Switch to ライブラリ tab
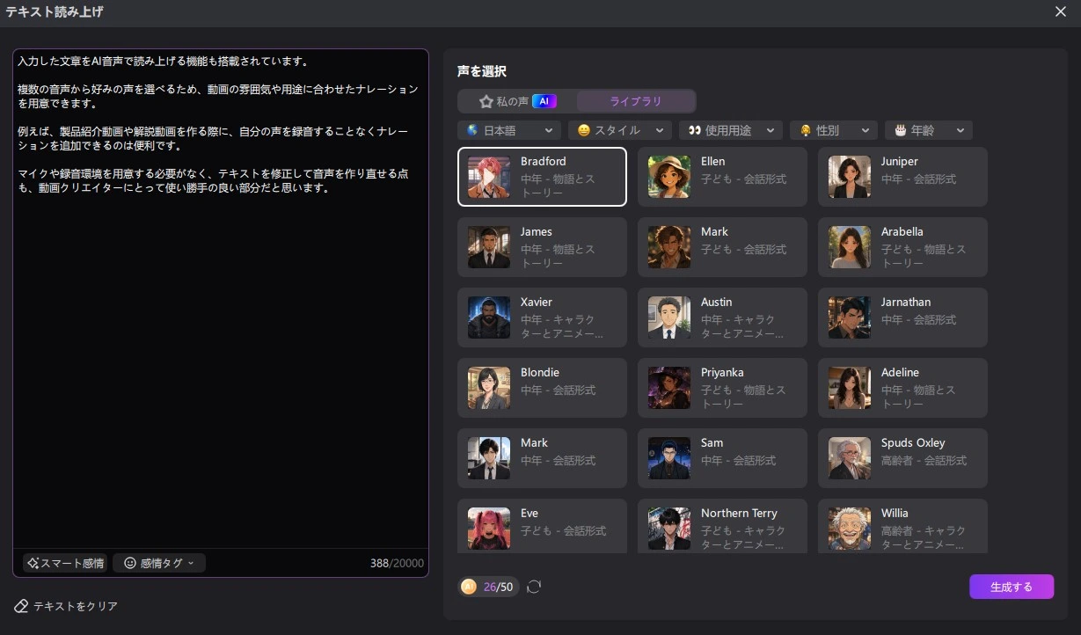 click(635, 101)
